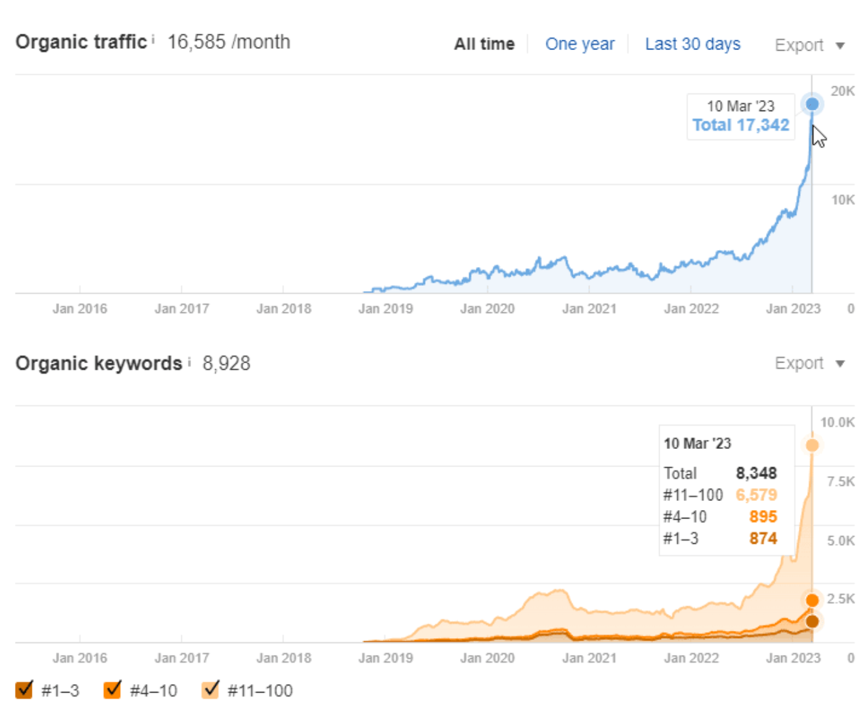Show the Last 30 days data
The height and width of the screenshot is (703, 867).
tap(692, 44)
